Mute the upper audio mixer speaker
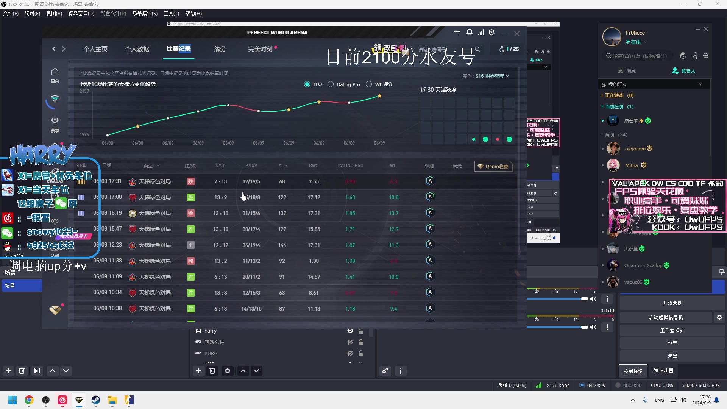 click(593, 299)
